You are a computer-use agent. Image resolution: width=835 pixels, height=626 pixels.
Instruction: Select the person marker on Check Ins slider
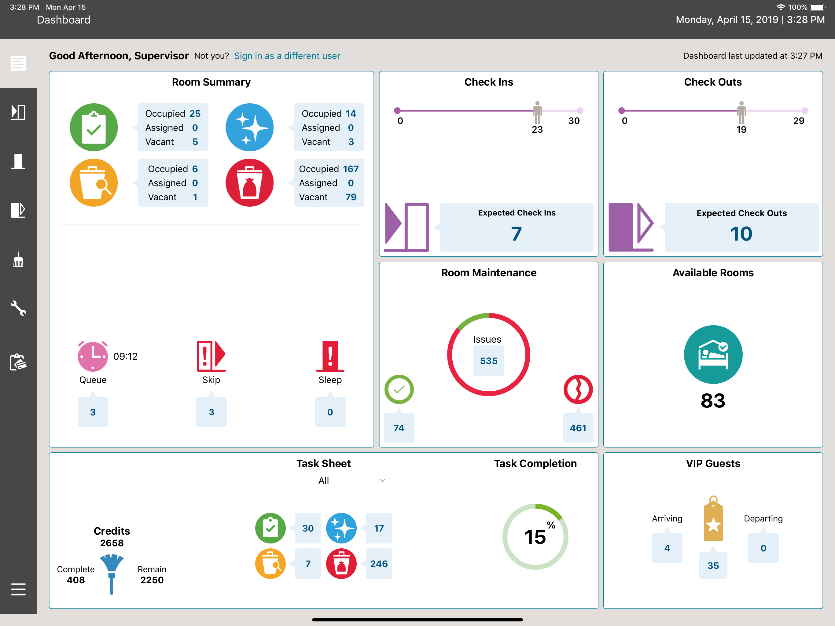pos(537,112)
